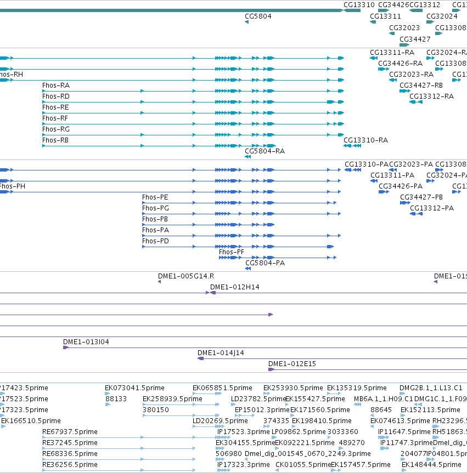Select the DME1-012H14 clone label
Viewport: 467px width, 473px height.
234,287
